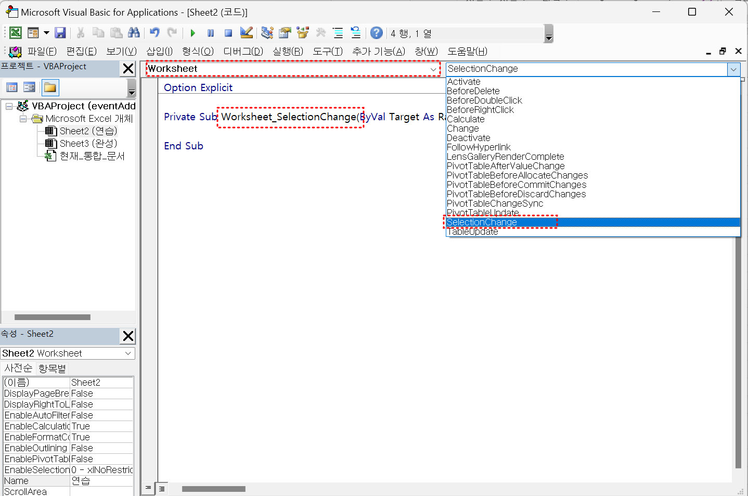This screenshot has width=748, height=496.
Task: Click the code editor horizontal scrollbar
Action: 213,489
